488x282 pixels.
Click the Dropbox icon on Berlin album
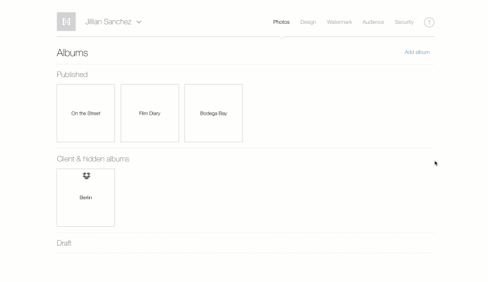[x=87, y=176]
